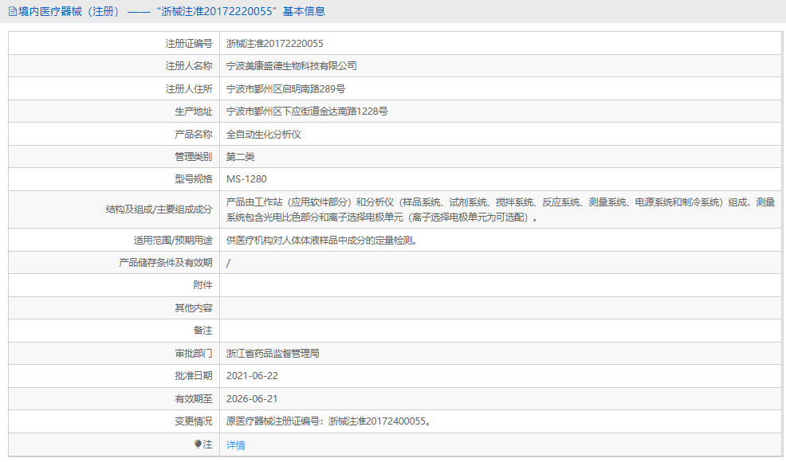Click the bulb icon beside 注 label

(x=198, y=444)
